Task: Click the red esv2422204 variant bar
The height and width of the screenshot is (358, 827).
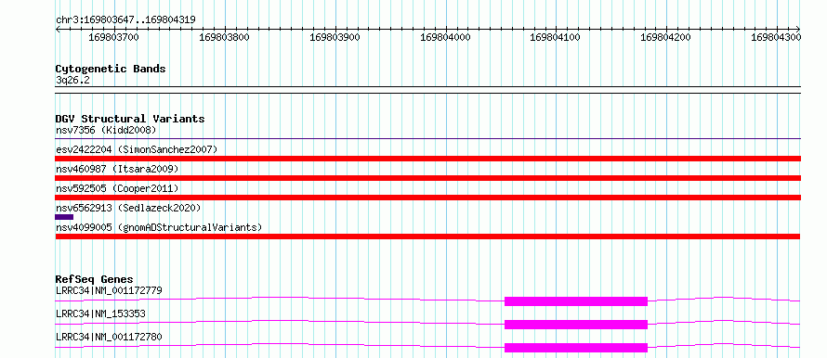Action: coord(427,159)
